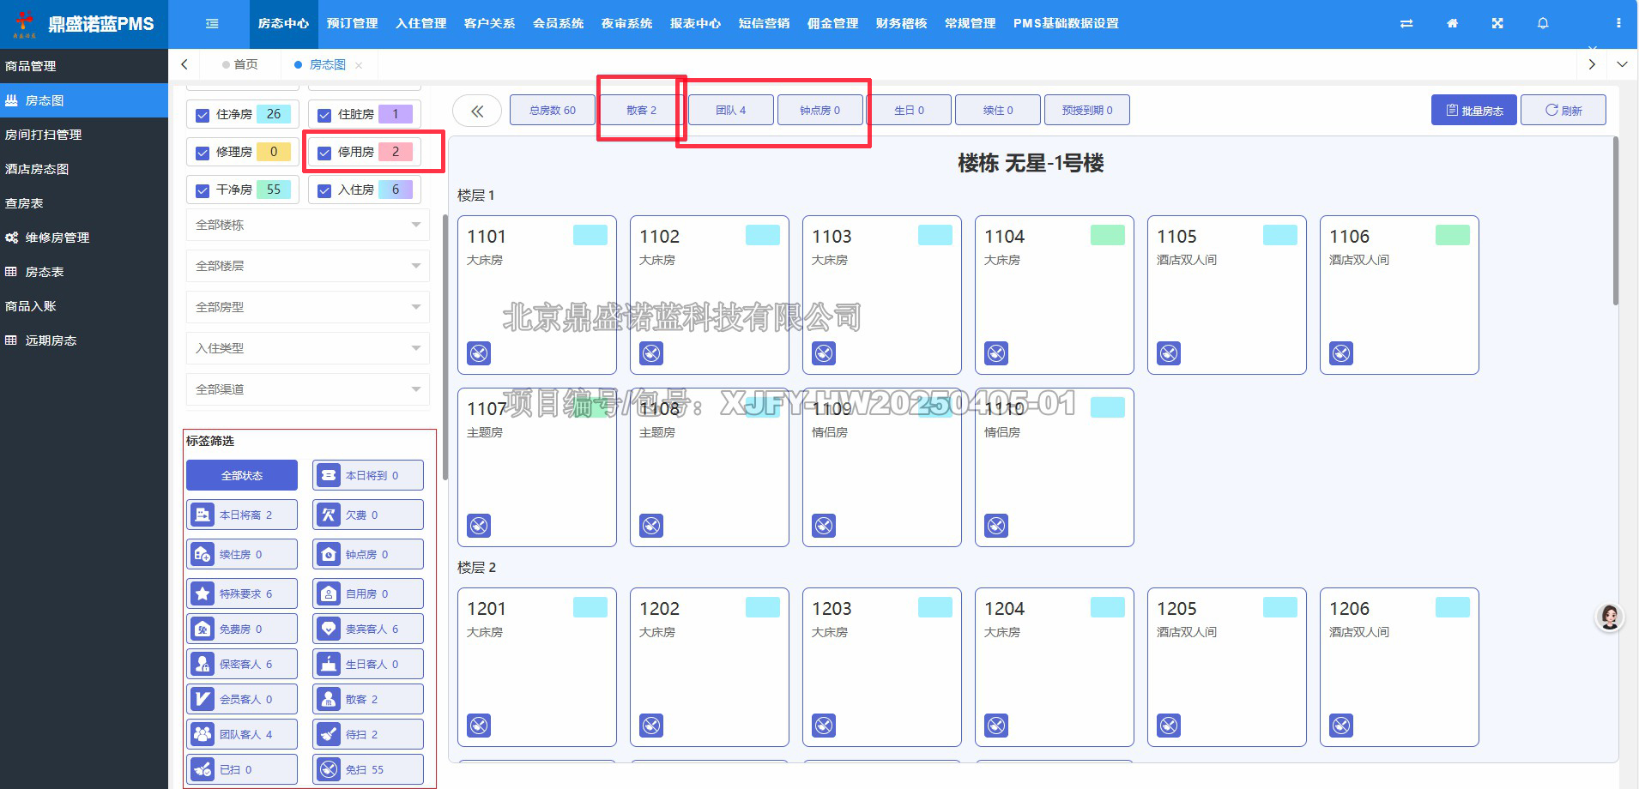This screenshot has height=789, width=1639.
Task: Open the 会员系统 menu
Action: point(558,23)
